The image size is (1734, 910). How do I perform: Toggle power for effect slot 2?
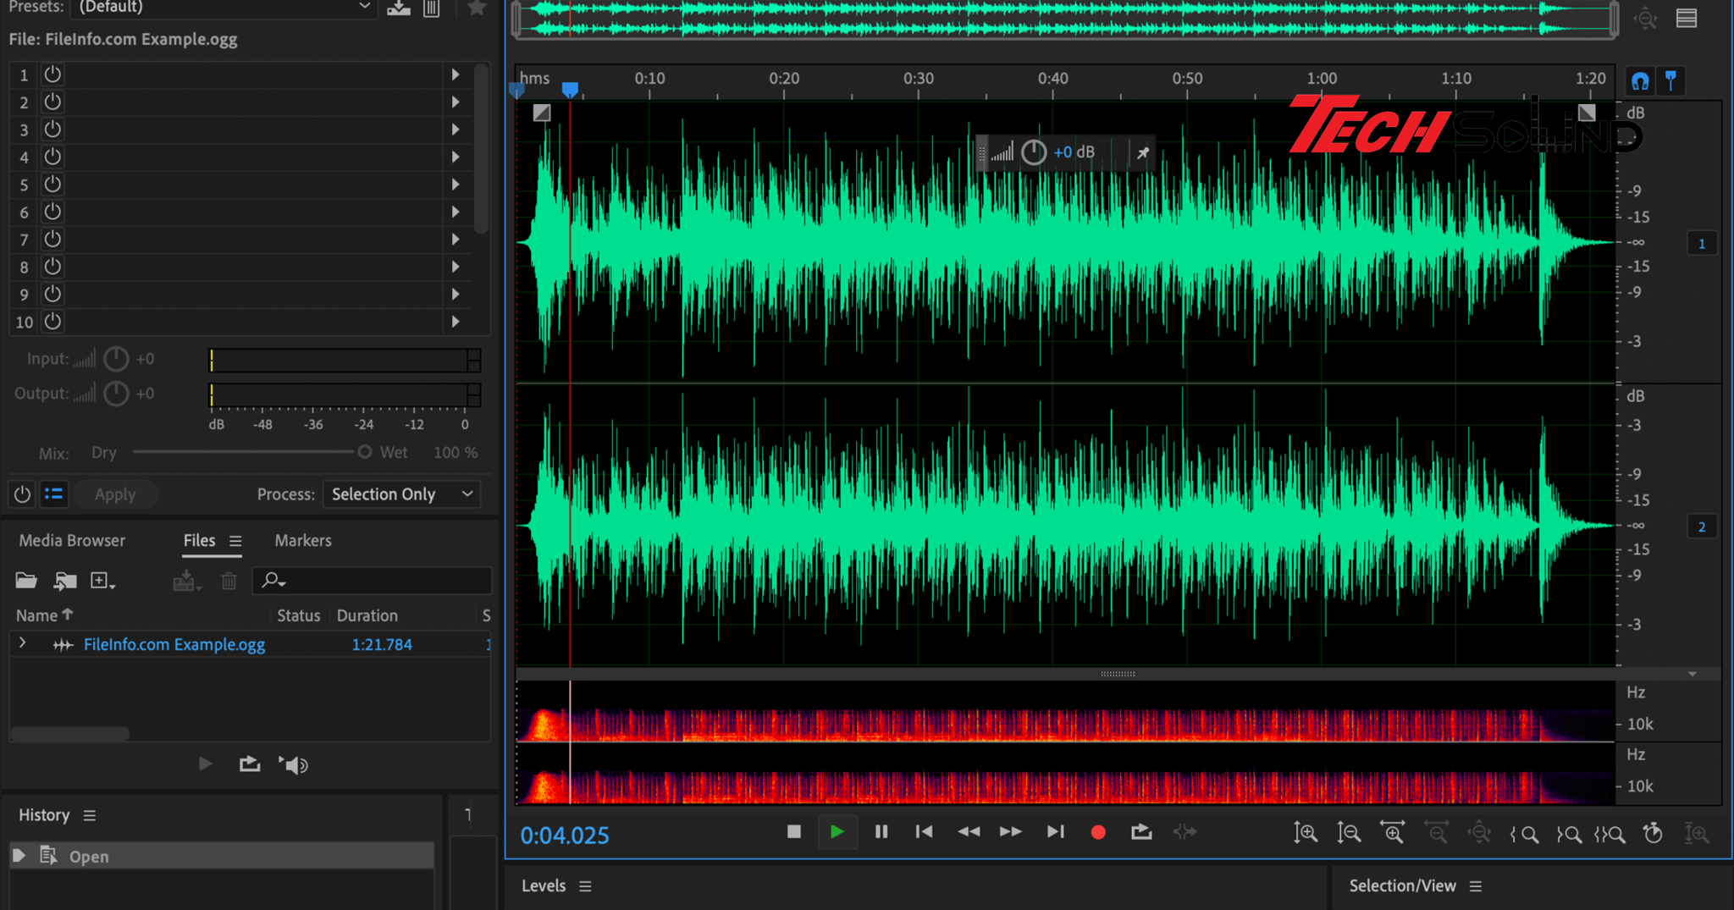pyautogui.click(x=52, y=102)
